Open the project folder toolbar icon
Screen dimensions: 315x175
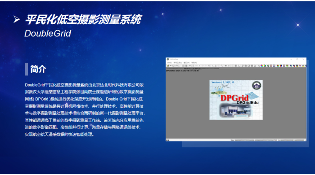[x=168, y=66]
